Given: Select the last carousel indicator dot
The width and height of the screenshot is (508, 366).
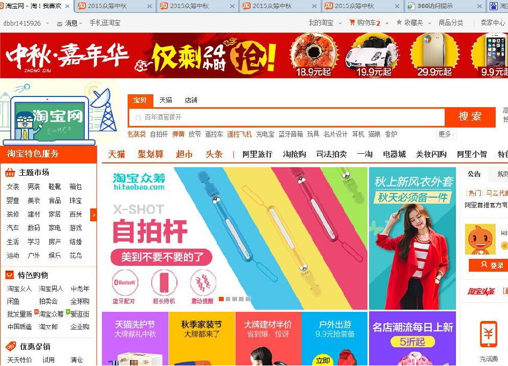Looking at the screenshot, I should (248, 299).
